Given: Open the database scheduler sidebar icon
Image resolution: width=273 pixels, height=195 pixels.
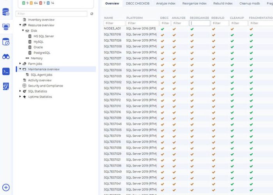Looking at the screenshot, I should coord(6,42).
